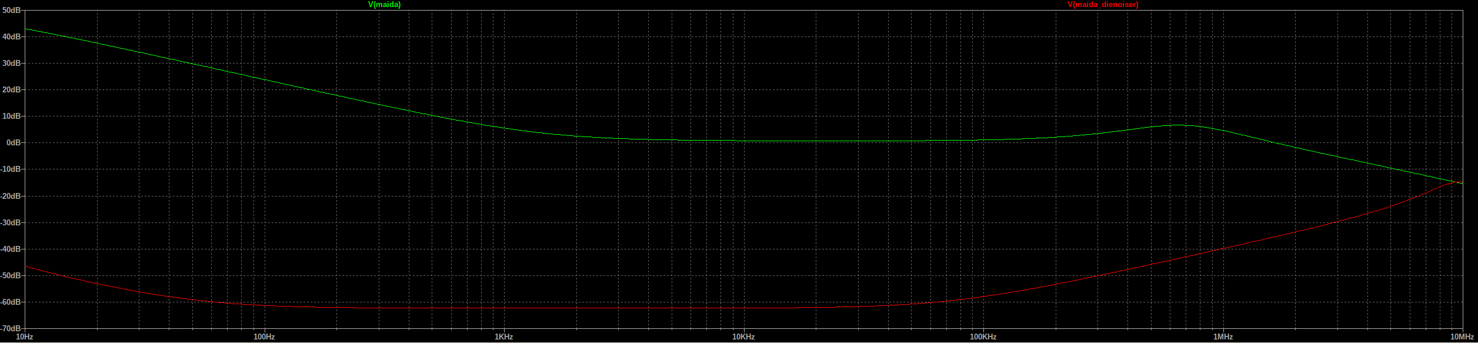Click the -30dB vertical axis label
The height and width of the screenshot is (343, 1478).
(x=11, y=222)
